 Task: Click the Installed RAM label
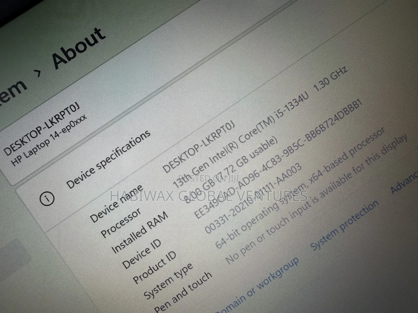click(140, 232)
